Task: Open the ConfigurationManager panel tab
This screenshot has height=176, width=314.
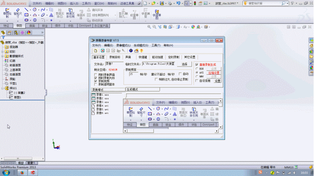Action: coord(16,33)
